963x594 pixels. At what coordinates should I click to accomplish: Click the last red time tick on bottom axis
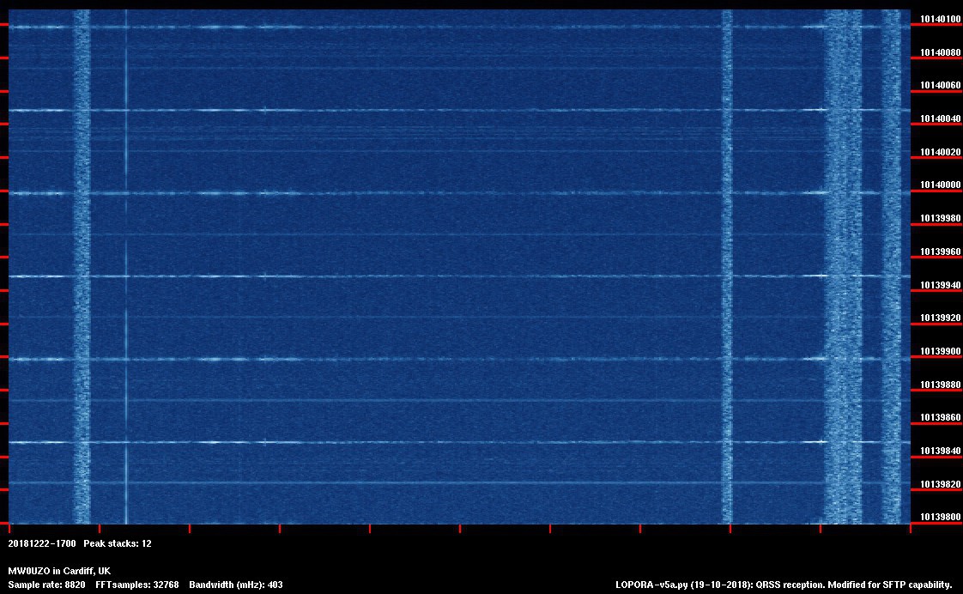(x=910, y=530)
